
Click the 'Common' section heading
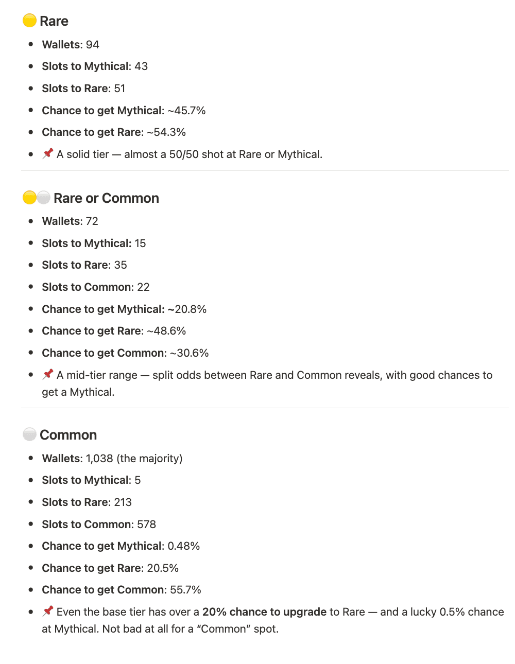point(68,435)
